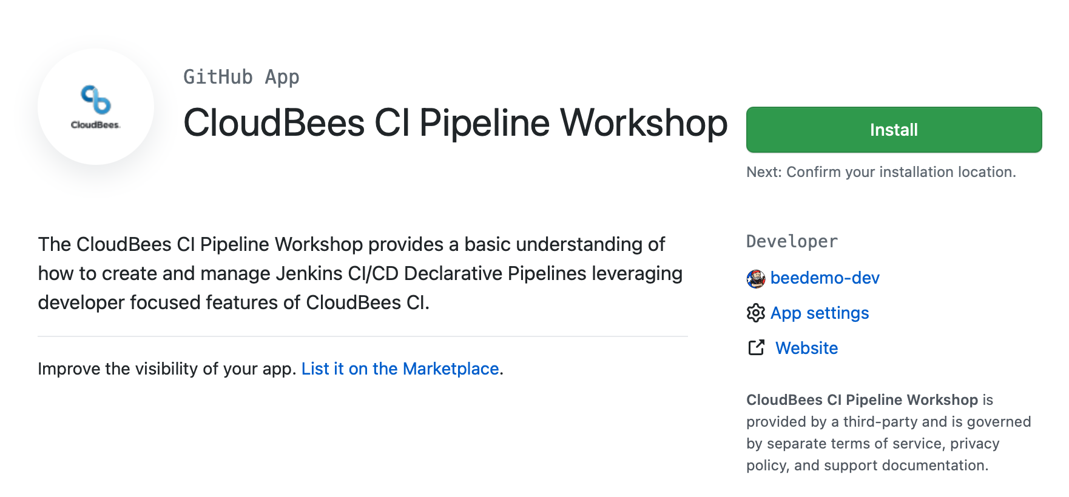Click the external link icon beside Website
The image size is (1069, 497).
(756, 347)
